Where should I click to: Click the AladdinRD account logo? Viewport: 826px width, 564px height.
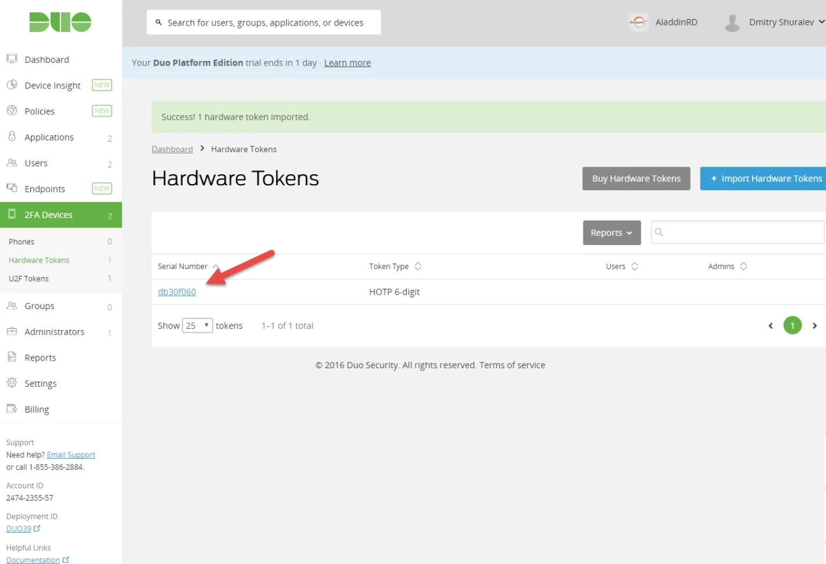pos(638,22)
